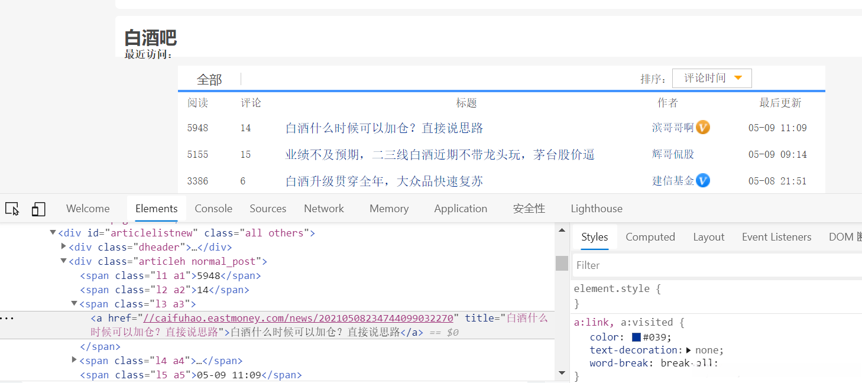Toggle device emulation toolbar icon
The image size is (862, 383).
coord(38,209)
